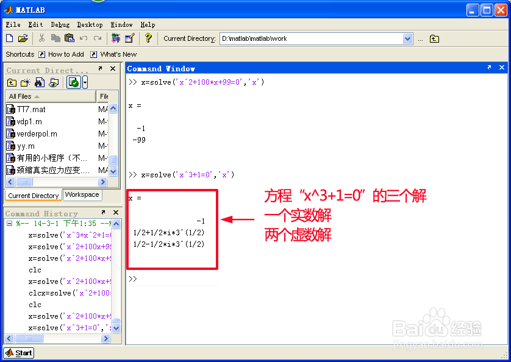Maximize the MATLAB window

point(487,10)
